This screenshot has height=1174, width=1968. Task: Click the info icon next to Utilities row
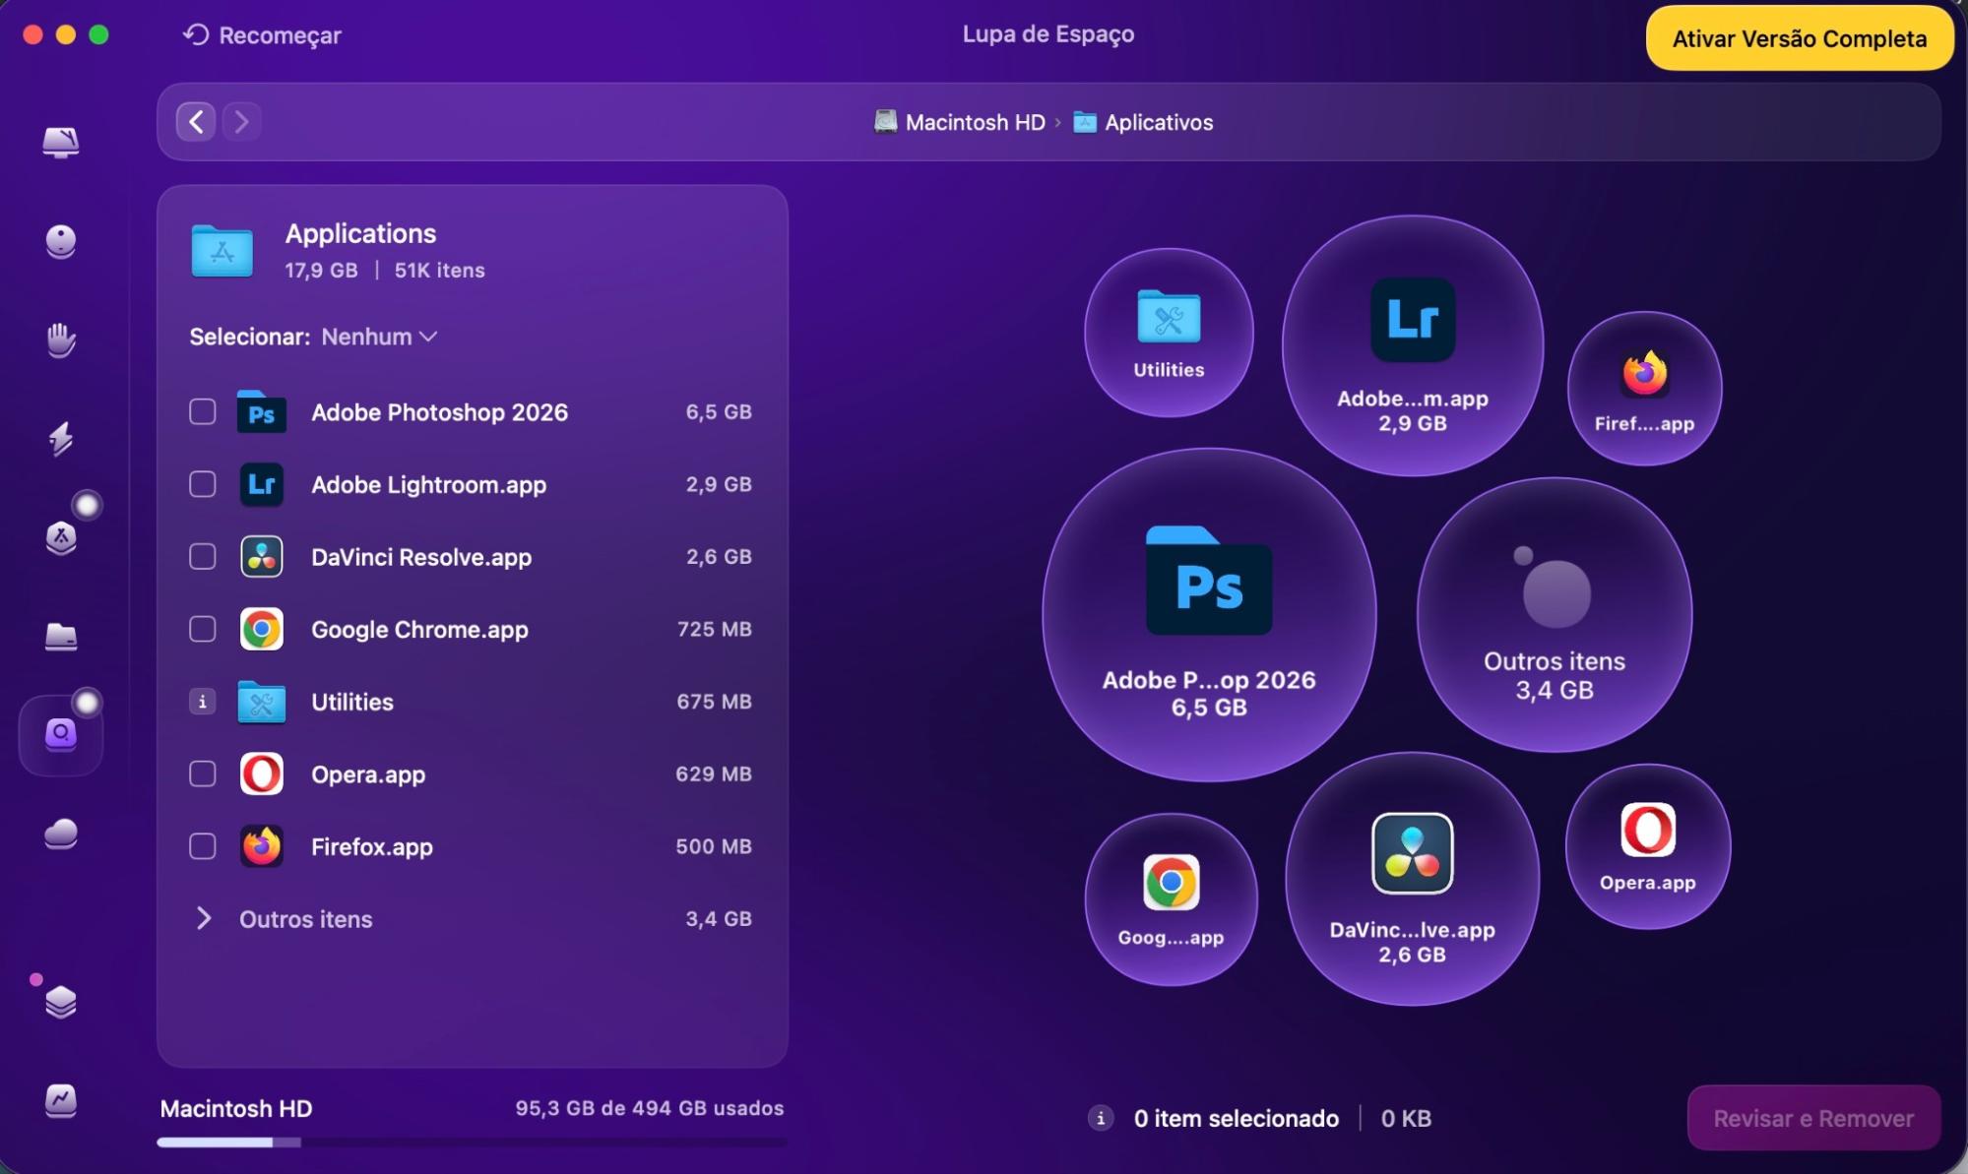pos(202,702)
